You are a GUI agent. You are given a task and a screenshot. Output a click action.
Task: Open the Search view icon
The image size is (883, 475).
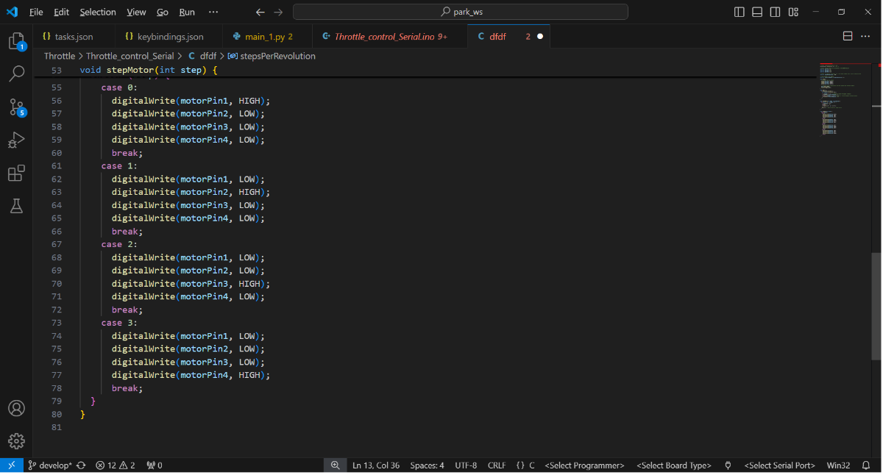click(x=16, y=74)
